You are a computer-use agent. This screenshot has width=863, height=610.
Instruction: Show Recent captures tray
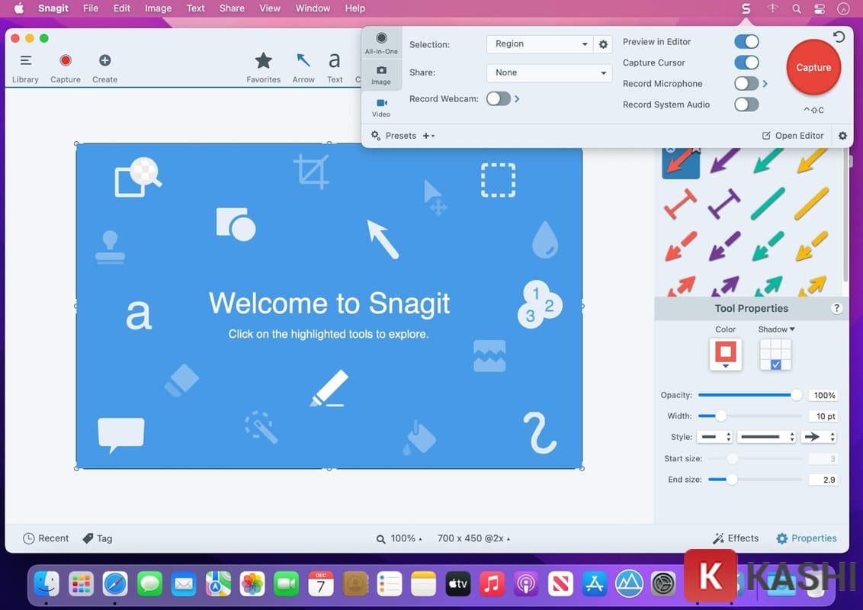[x=46, y=538]
